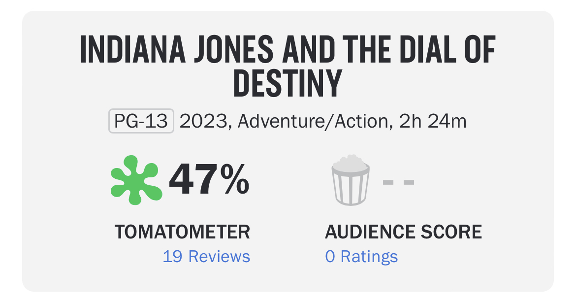
Task: Click the word Reviews under Tomatometer
Action: click(x=219, y=256)
